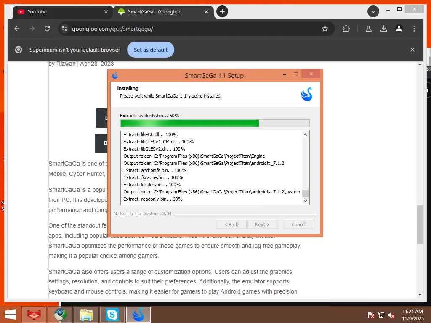Click the install log scrollbar thumb
The width and height of the screenshot is (431, 323).
[x=305, y=193]
